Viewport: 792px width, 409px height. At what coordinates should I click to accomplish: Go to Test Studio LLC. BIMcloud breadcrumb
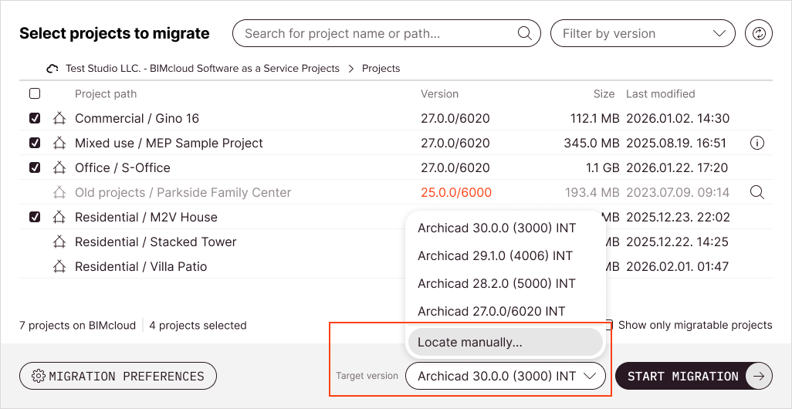click(202, 69)
